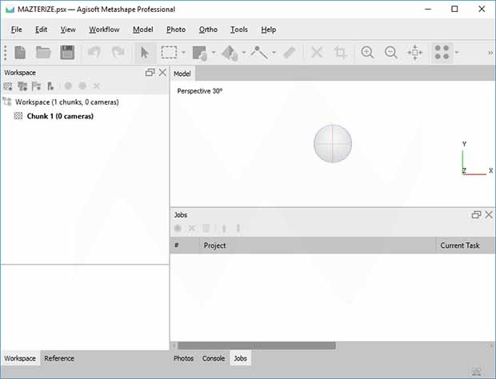Reset the view with the four-arrow icon

[x=415, y=53]
